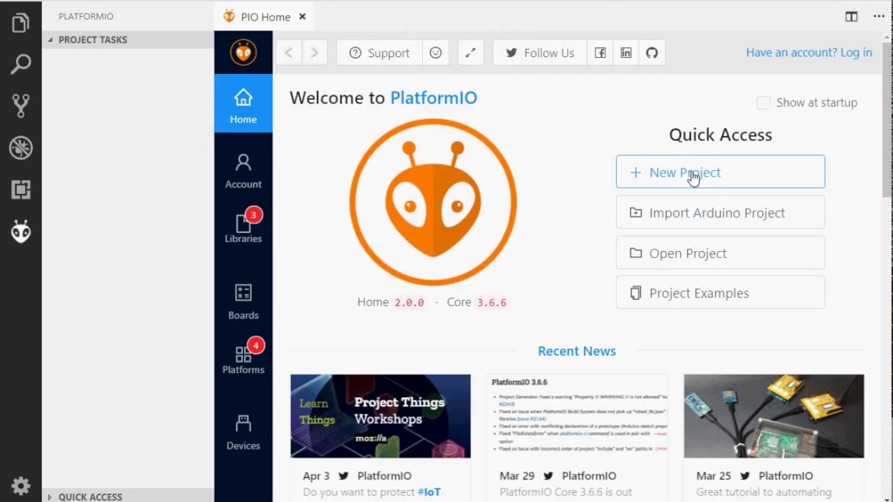The width and height of the screenshot is (893, 502).
Task: Navigate forward with right arrow button
Action: (314, 53)
